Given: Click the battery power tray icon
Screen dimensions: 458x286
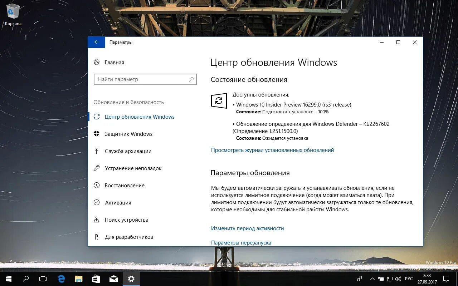Looking at the screenshot, I should coord(381,279).
